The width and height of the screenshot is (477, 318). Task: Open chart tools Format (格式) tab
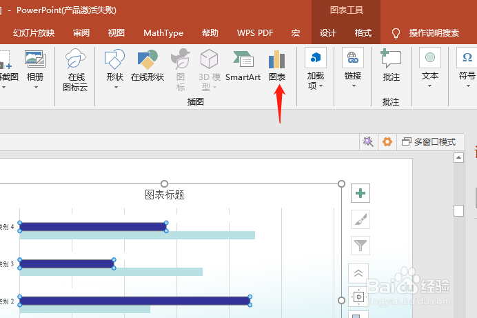click(x=363, y=33)
